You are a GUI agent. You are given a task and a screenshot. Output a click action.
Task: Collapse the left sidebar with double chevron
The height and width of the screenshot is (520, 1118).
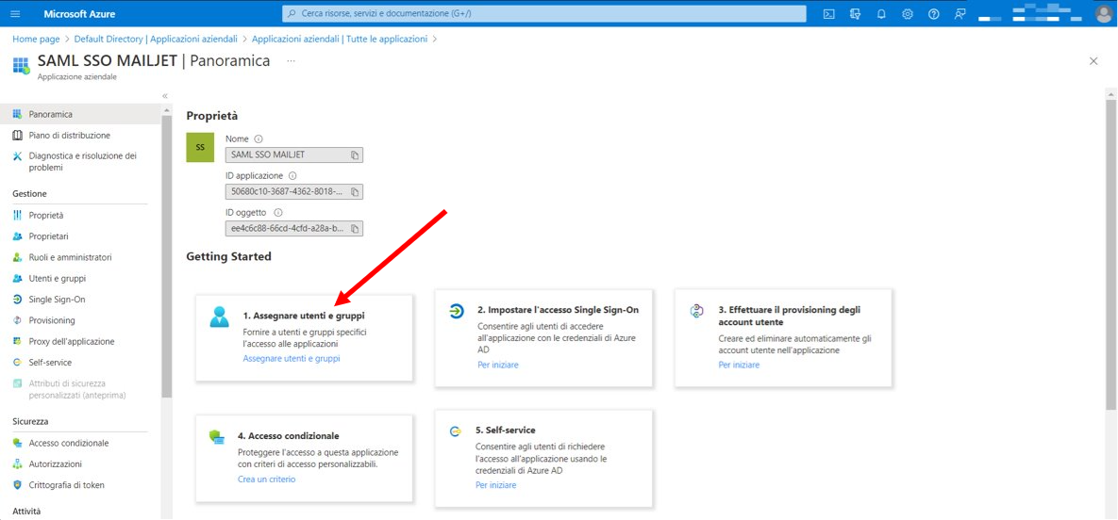tap(165, 95)
